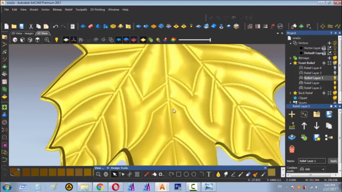Collapse the Front Relief tree node
Screen dimensions: 342x192
click(x=290, y=63)
